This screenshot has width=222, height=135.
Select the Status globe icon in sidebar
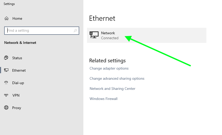6,58
